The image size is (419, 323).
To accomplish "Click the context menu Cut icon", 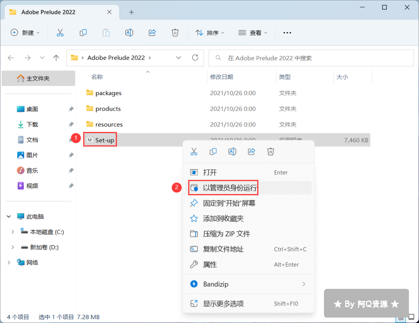I will tap(194, 152).
